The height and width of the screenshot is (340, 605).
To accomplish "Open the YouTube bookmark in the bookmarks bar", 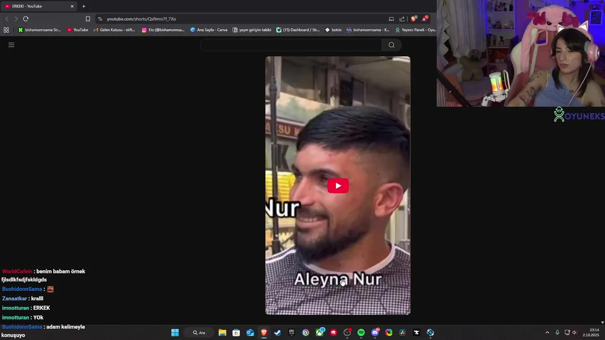I will click(x=78, y=30).
